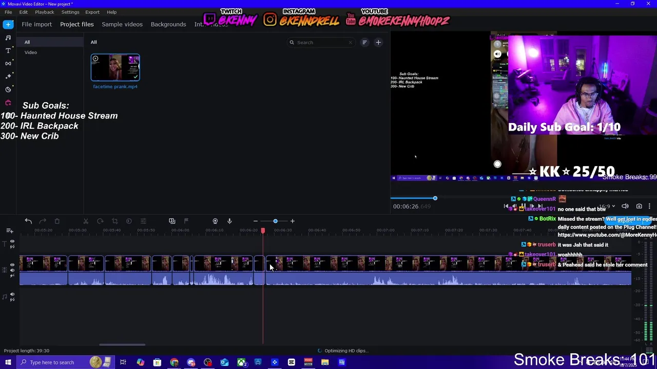The image size is (657, 369).
Task: Click the Project length 39:30 status text
Action: coord(27,351)
